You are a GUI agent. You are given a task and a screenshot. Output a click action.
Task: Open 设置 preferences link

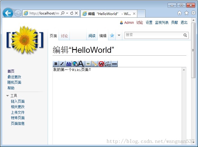click(x=149, y=23)
